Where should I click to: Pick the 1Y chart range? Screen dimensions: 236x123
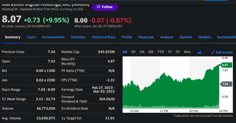click(170, 52)
